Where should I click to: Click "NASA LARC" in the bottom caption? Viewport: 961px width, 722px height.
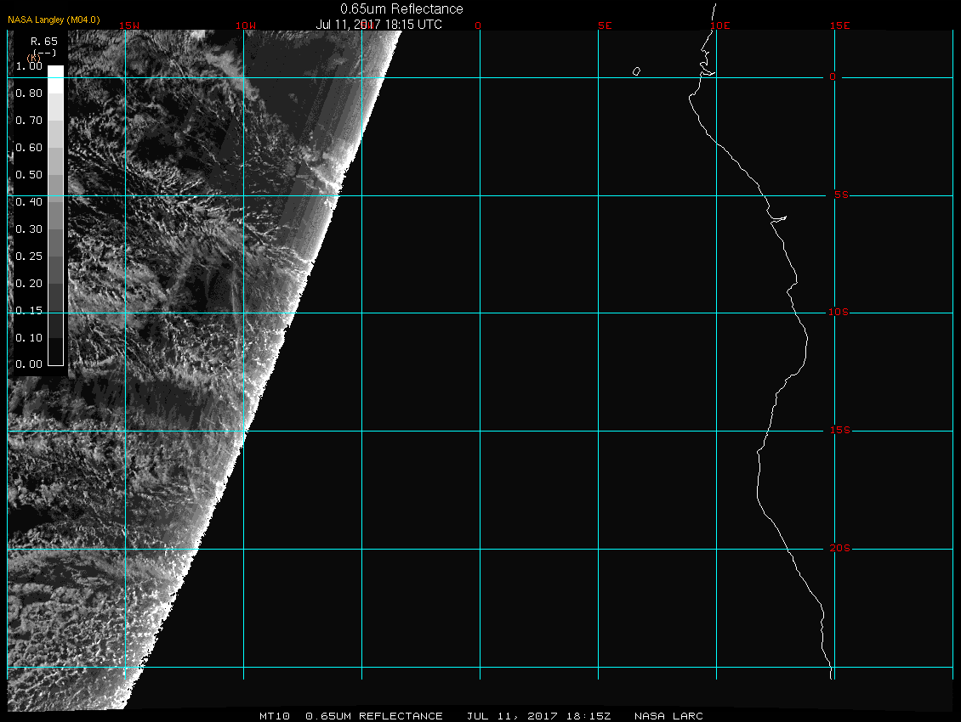click(668, 716)
